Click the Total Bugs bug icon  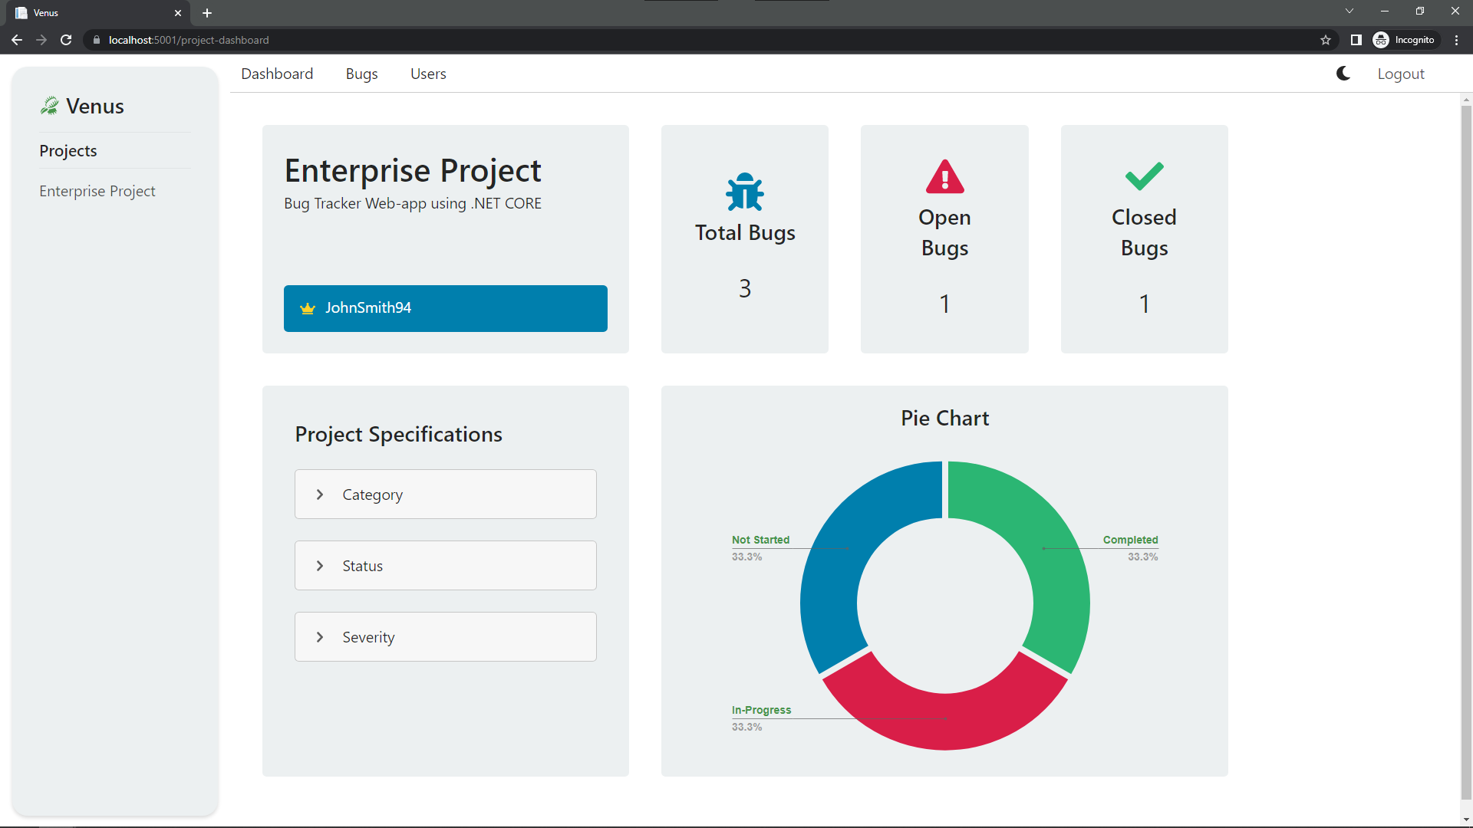[x=745, y=192]
